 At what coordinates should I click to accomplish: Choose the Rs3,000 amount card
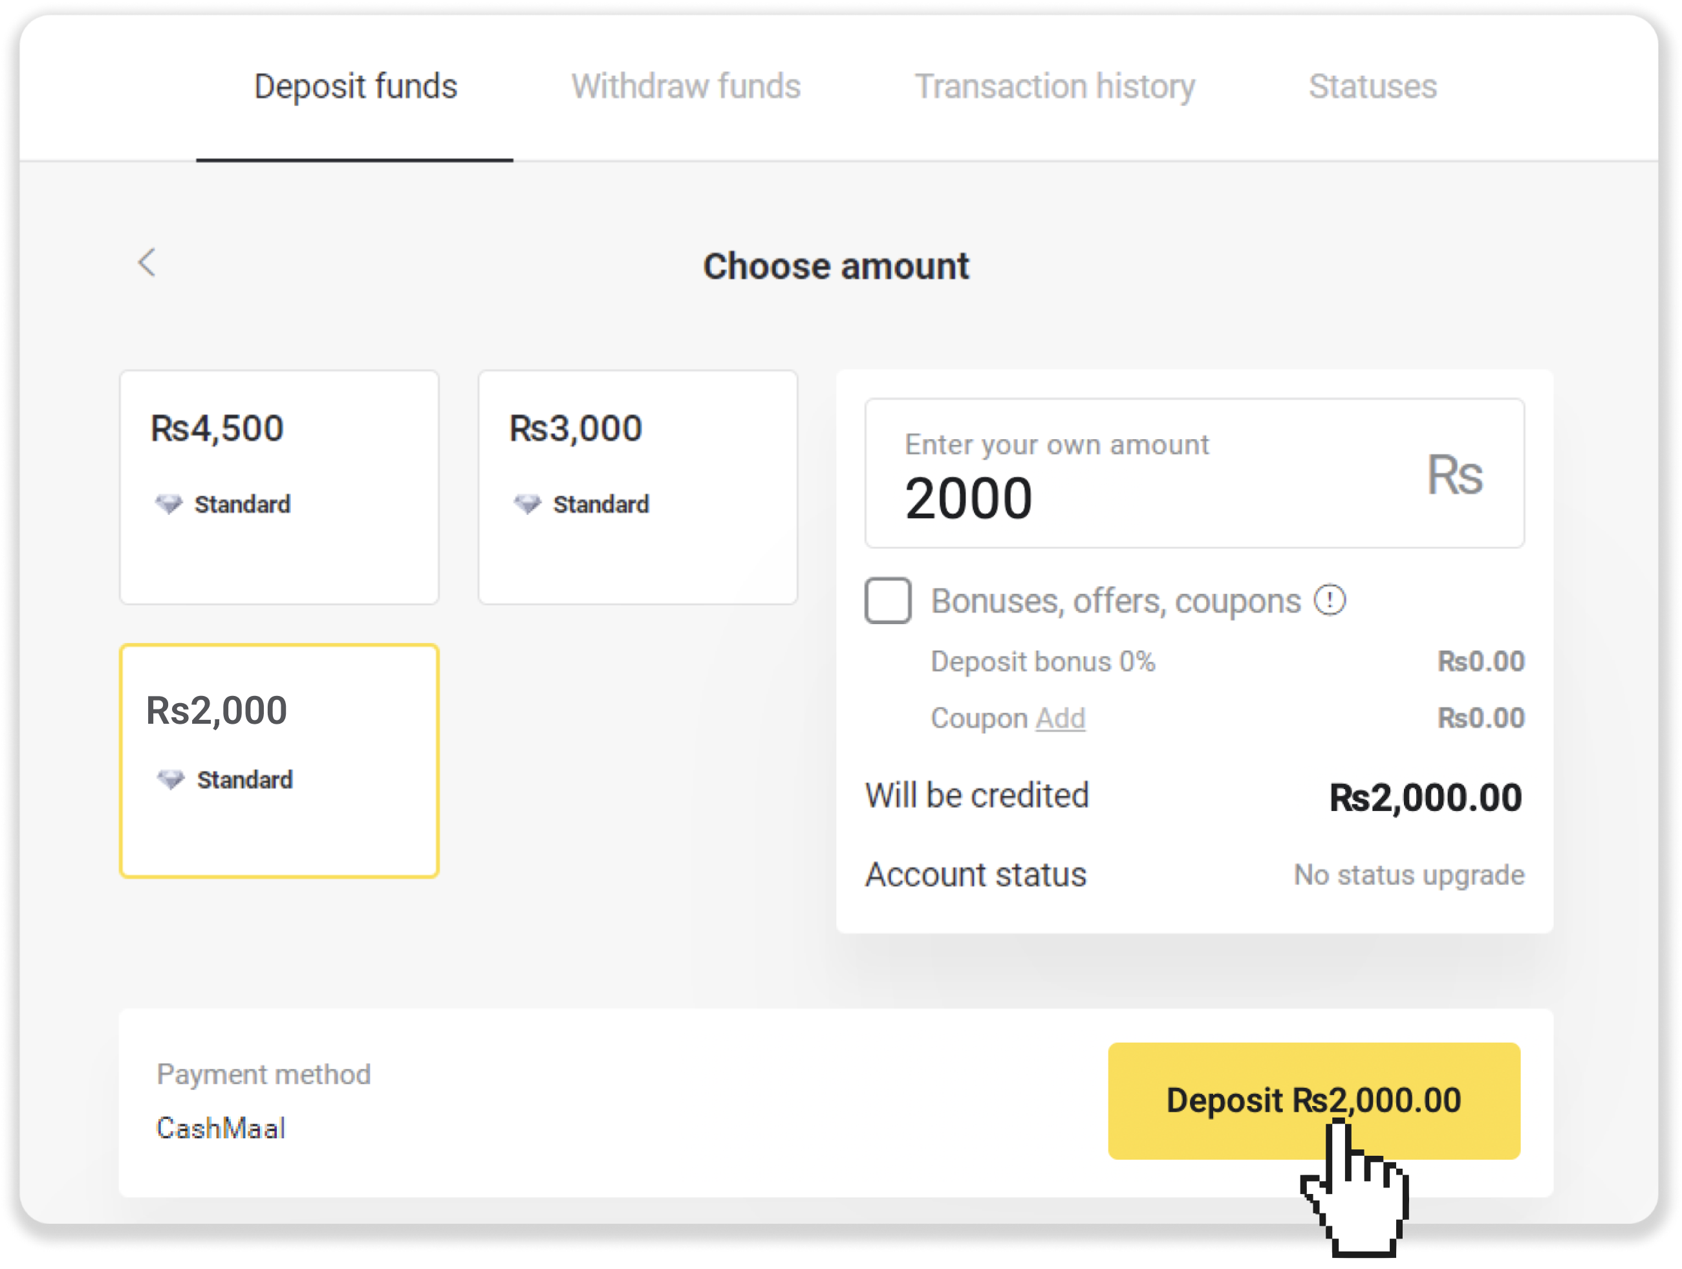point(637,486)
